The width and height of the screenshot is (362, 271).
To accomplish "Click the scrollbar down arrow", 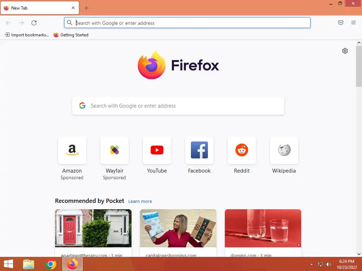I will coord(359,254).
